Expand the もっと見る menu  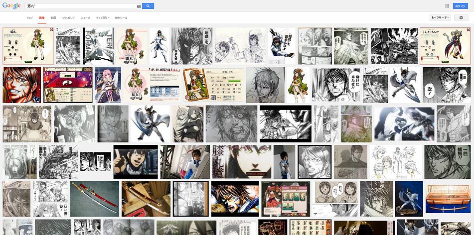coord(103,18)
